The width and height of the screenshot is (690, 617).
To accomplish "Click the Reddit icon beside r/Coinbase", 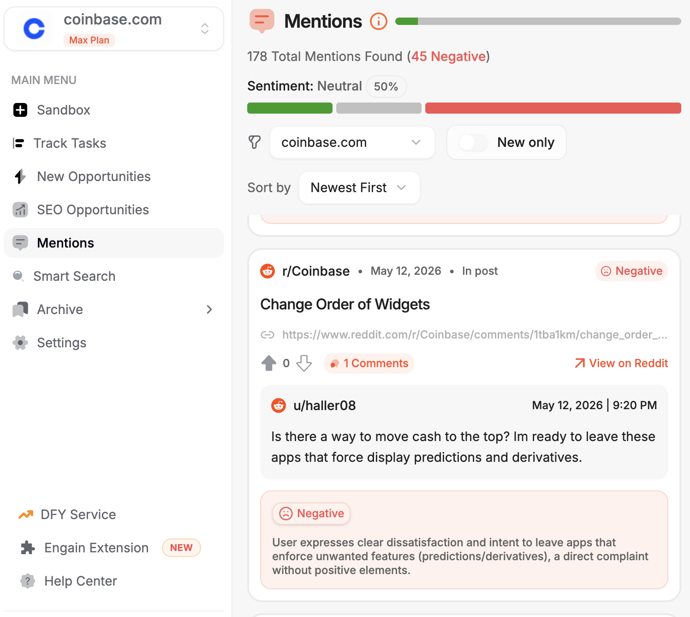I will point(268,271).
